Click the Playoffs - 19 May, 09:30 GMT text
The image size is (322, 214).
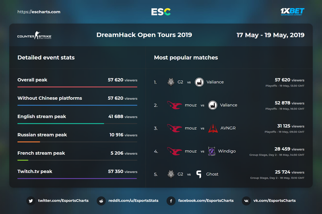coord(284,132)
